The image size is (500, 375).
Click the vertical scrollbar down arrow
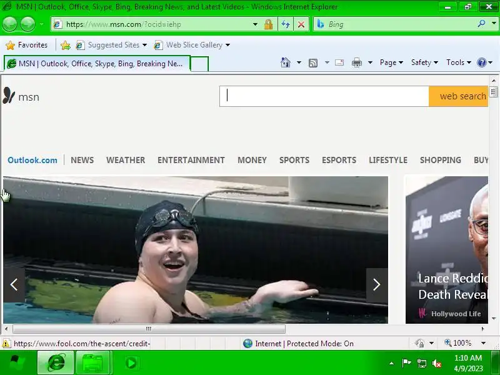click(x=494, y=318)
